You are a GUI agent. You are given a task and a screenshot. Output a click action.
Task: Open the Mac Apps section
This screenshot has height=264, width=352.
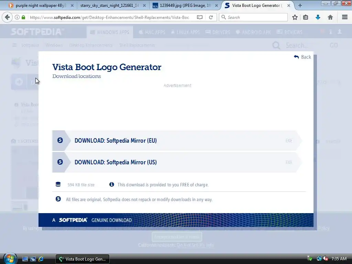pos(152,32)
